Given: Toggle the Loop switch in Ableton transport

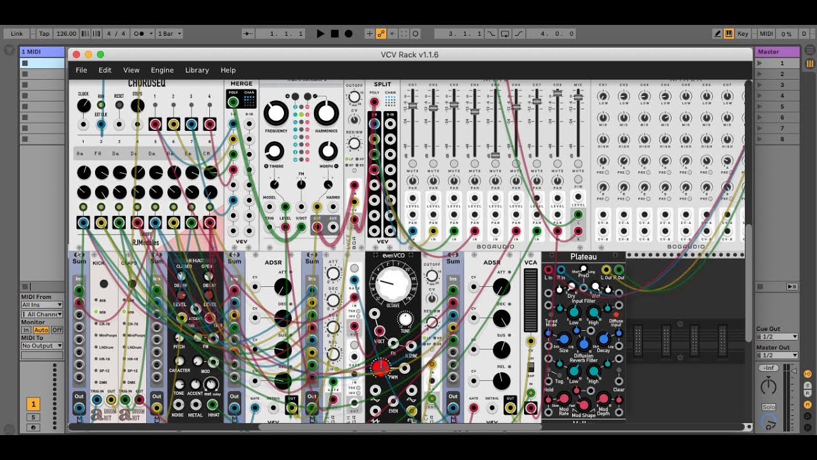Looking at the screenshot, I should pos(505,34).
